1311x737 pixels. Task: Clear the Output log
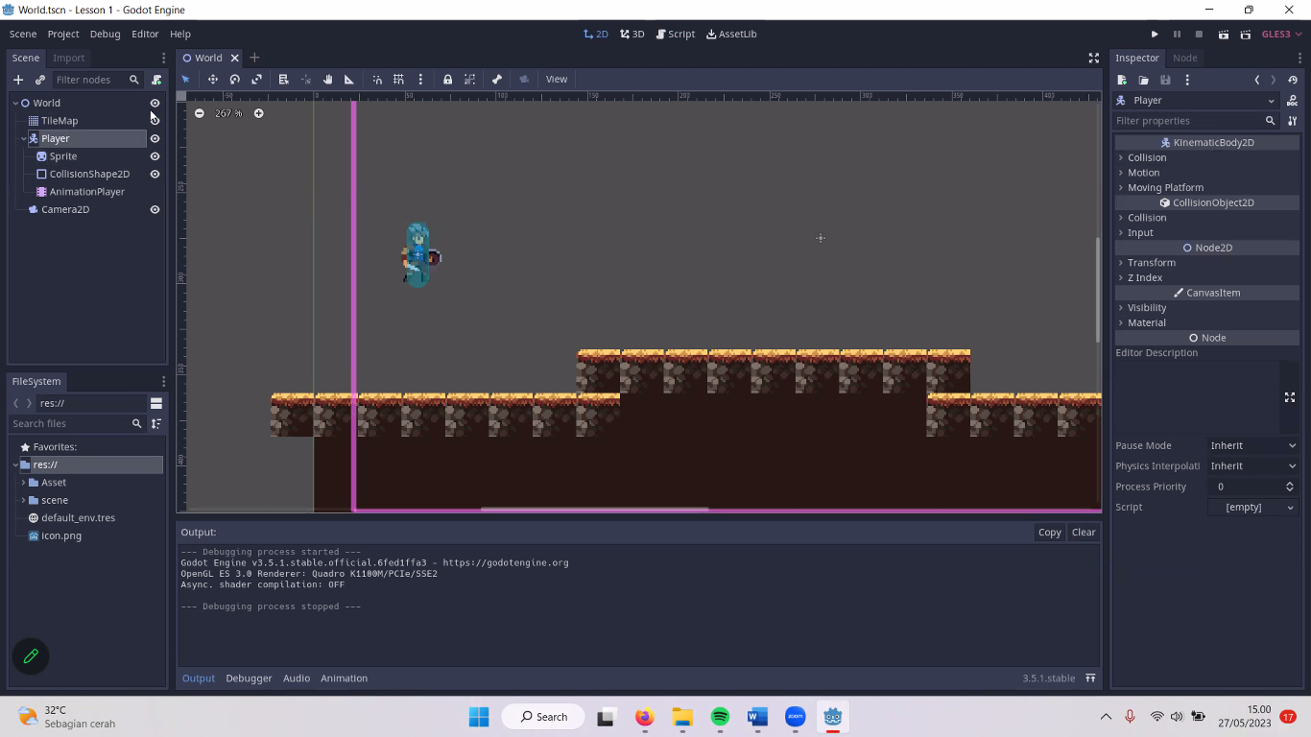1084,533
